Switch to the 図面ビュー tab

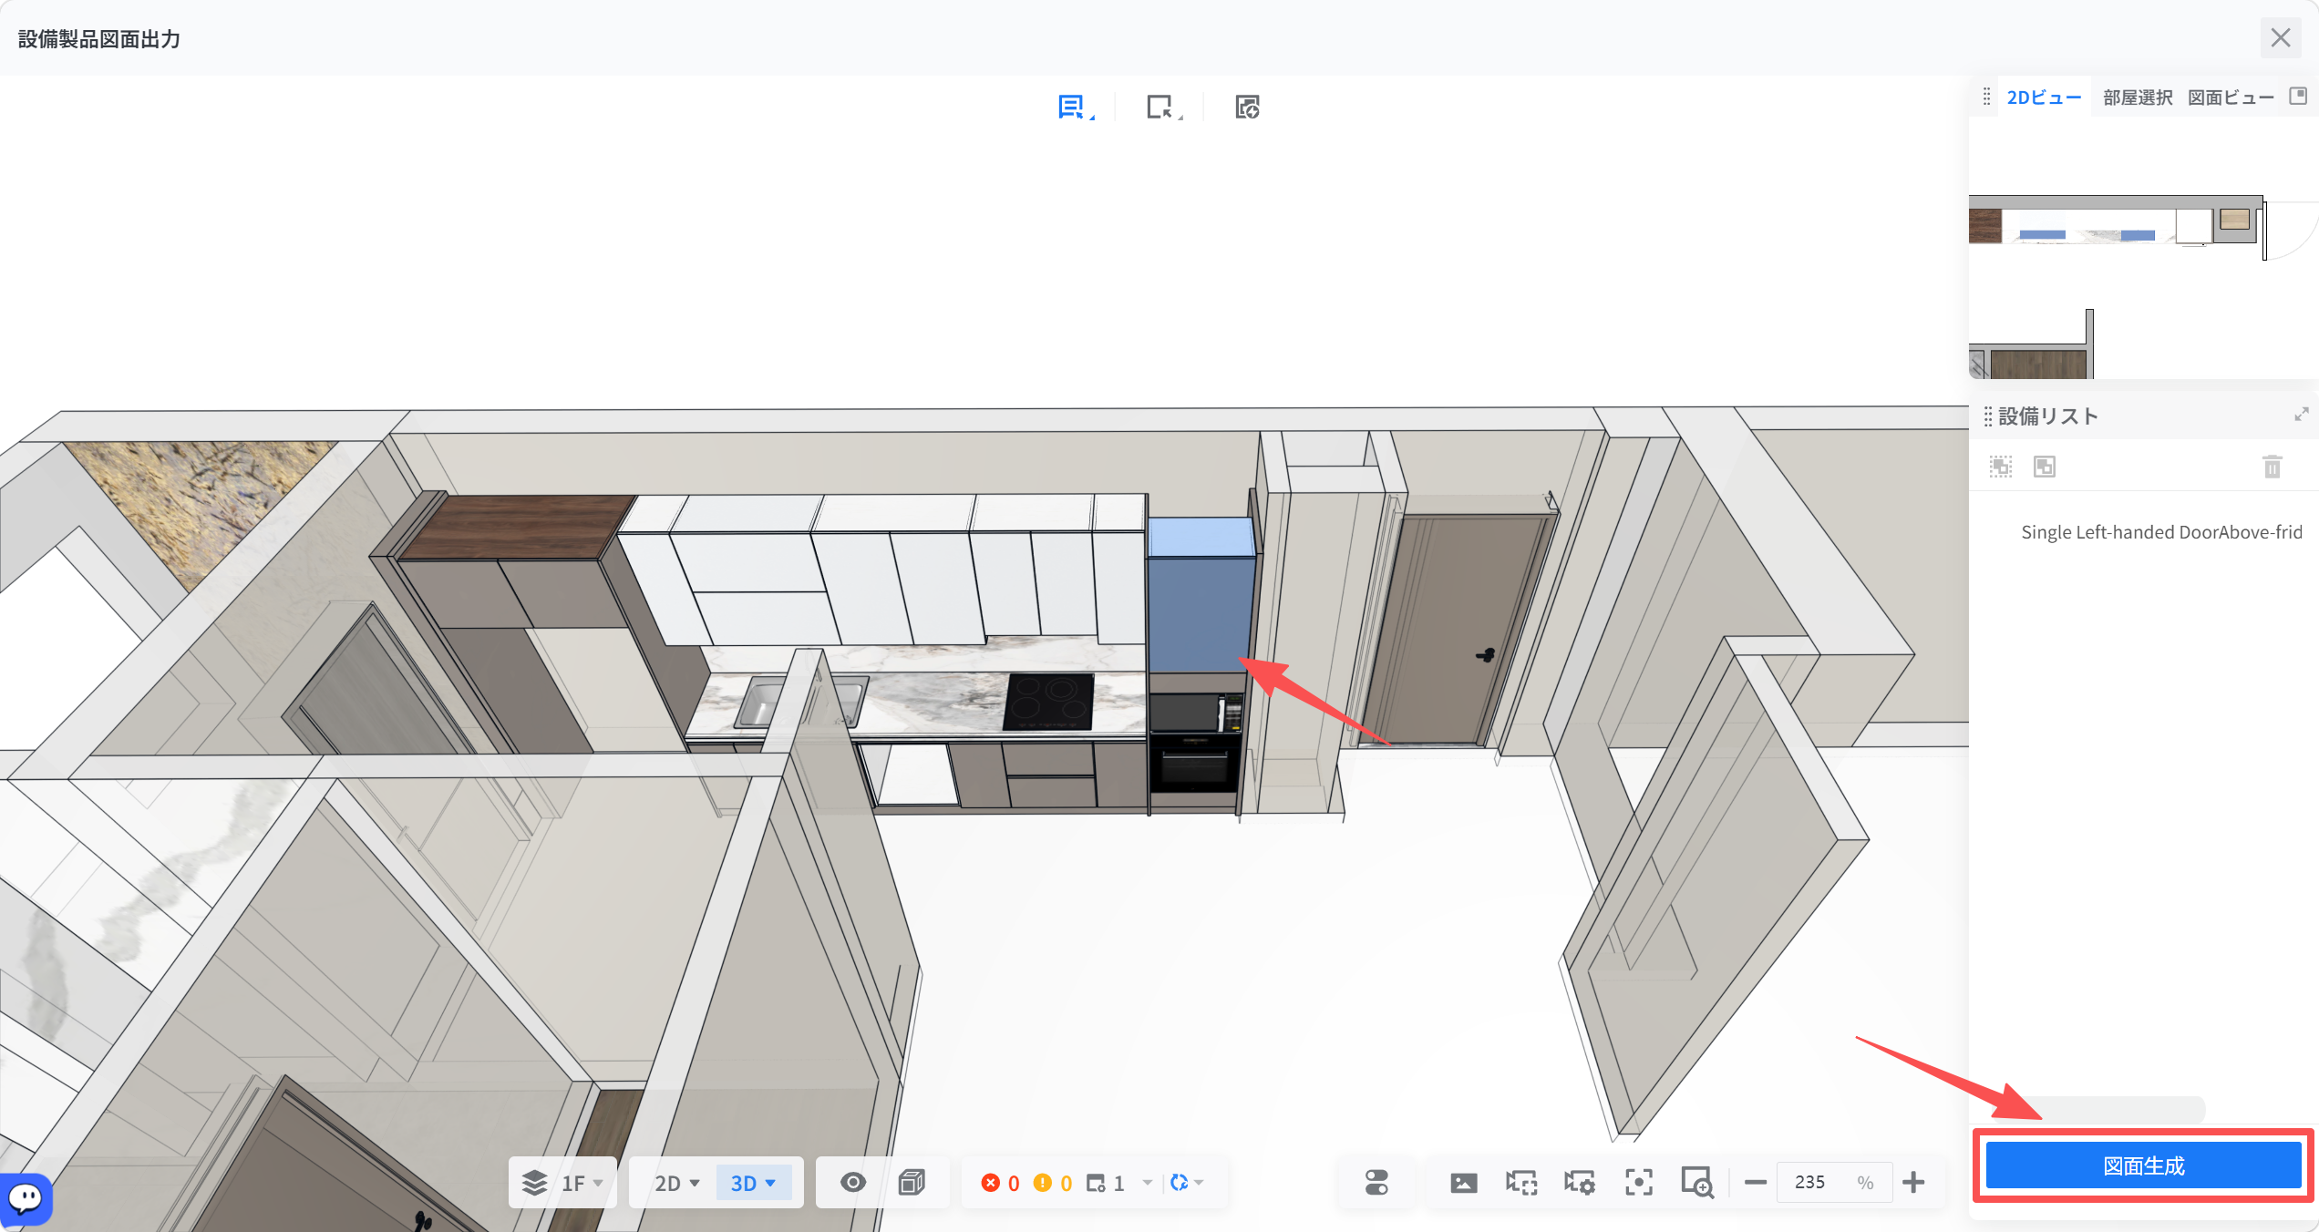click(x=2231, y=98)
